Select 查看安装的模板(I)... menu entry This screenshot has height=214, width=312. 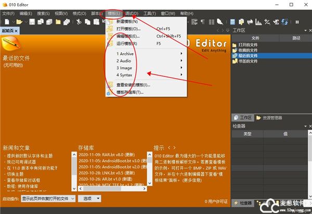(x=146, y=85)
